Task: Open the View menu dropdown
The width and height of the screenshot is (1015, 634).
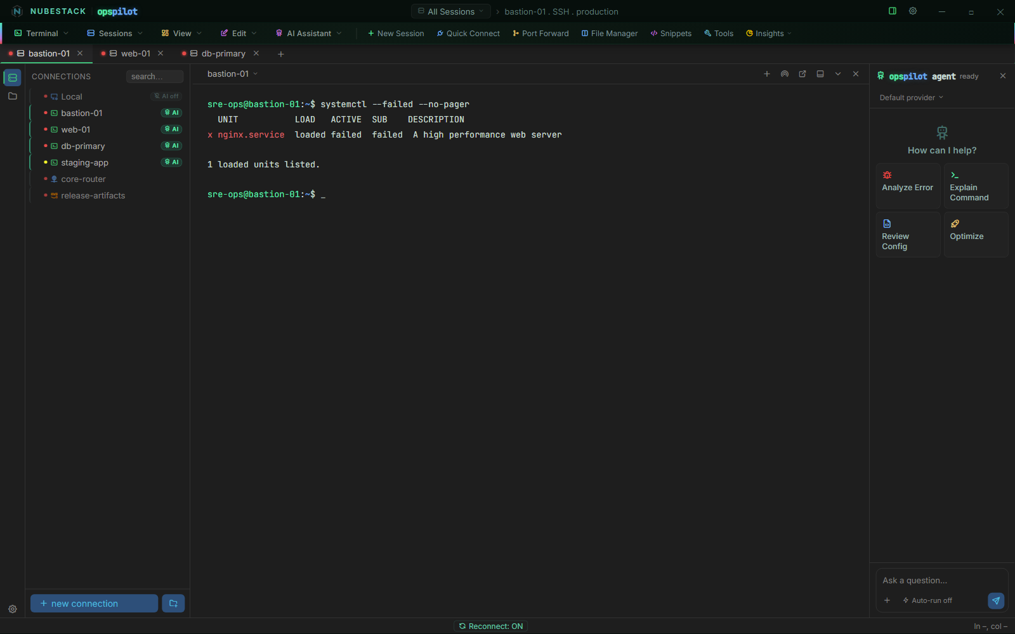Action: pos(181,34)
